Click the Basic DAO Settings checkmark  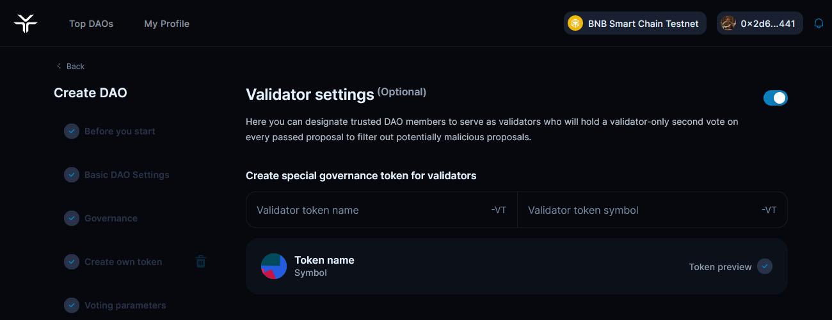72,175
